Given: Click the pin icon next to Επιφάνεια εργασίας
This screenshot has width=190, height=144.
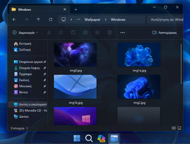Looking at the screenshot, I should pos(45,62).
